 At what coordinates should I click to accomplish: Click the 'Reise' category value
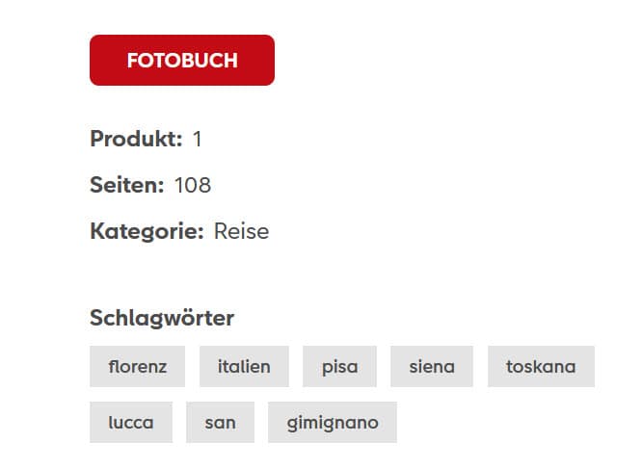click(x=241, y=231)
